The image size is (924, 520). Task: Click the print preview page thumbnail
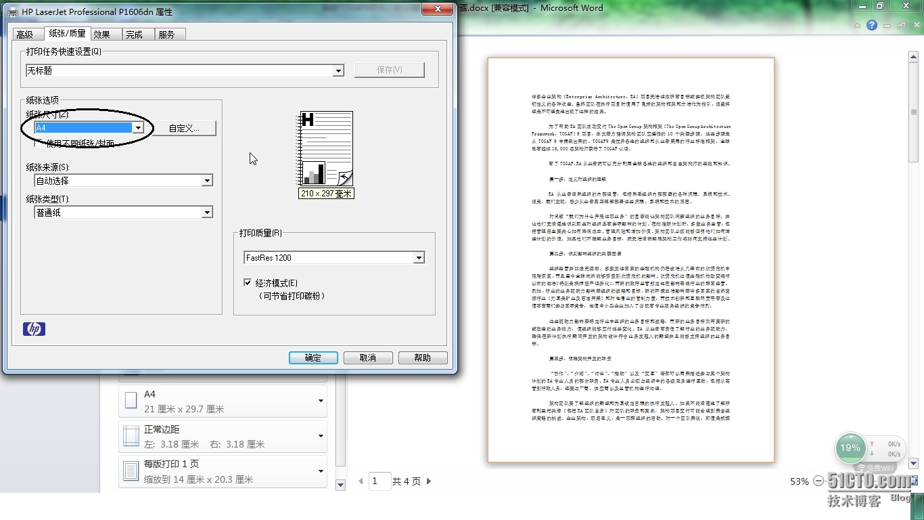631,260
